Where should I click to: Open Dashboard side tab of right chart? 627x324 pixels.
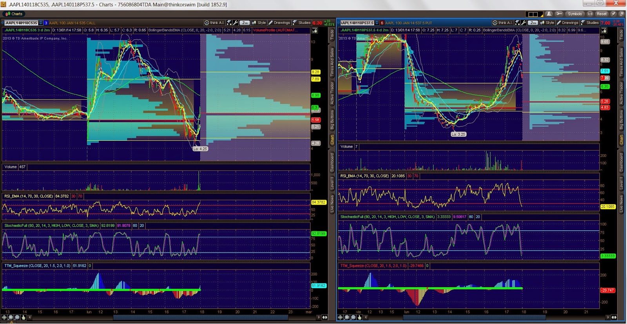pyautogui.click(x=621, y=162)
